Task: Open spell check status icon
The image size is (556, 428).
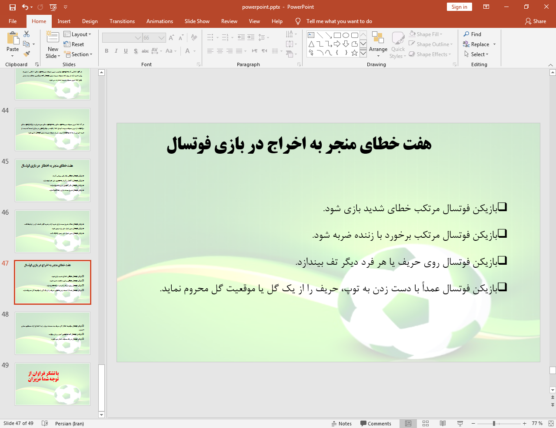Action: 44,423
